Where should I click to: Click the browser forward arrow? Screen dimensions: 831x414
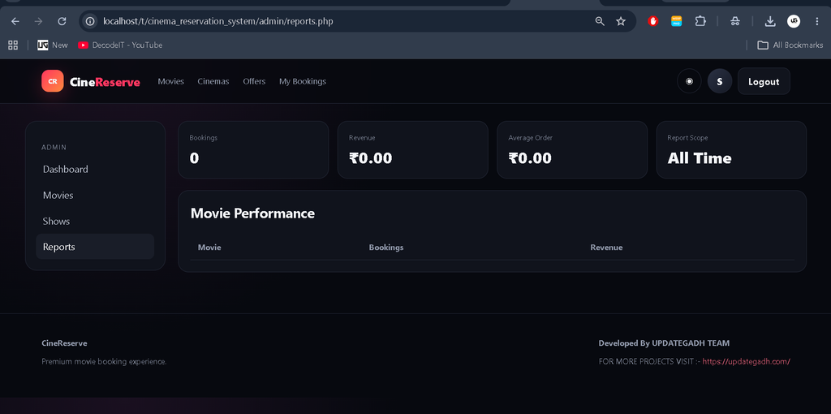[38, 21]
